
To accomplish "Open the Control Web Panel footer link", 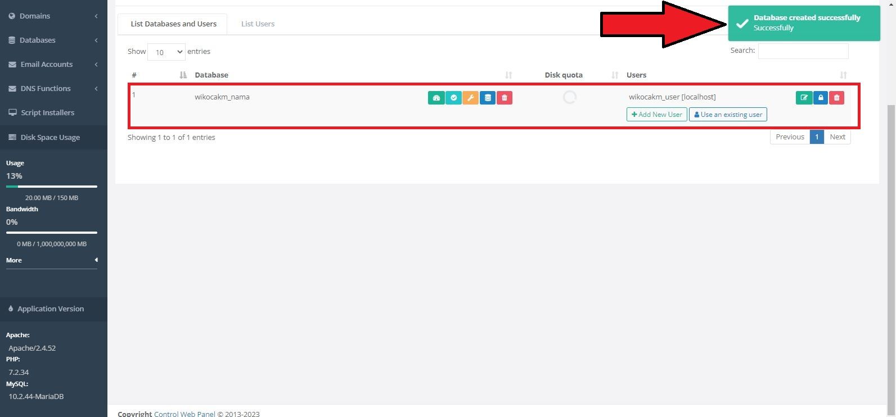I will 184,414.
